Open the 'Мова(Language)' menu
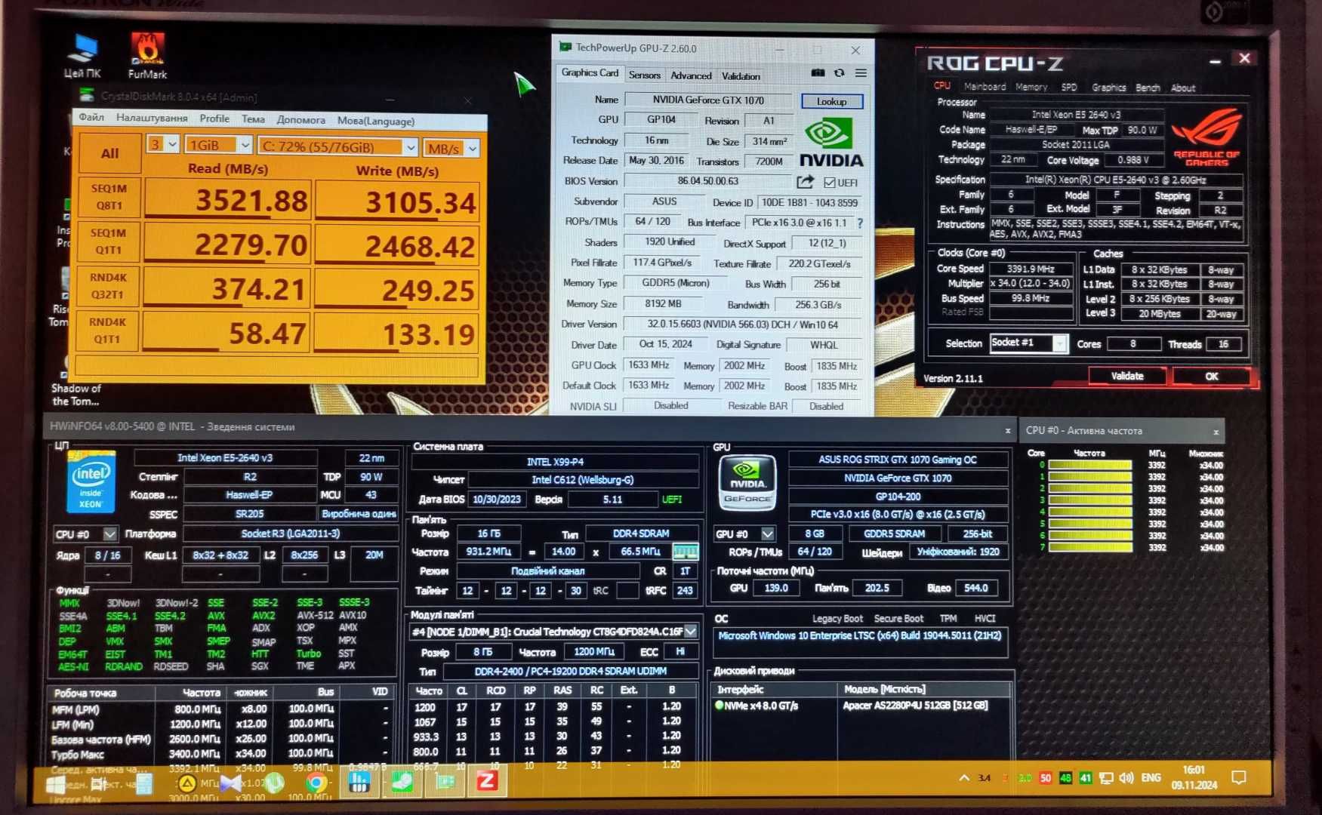The height and width of the screenshot is (815, 1322). pyautogui.click(x=375, y=121)
